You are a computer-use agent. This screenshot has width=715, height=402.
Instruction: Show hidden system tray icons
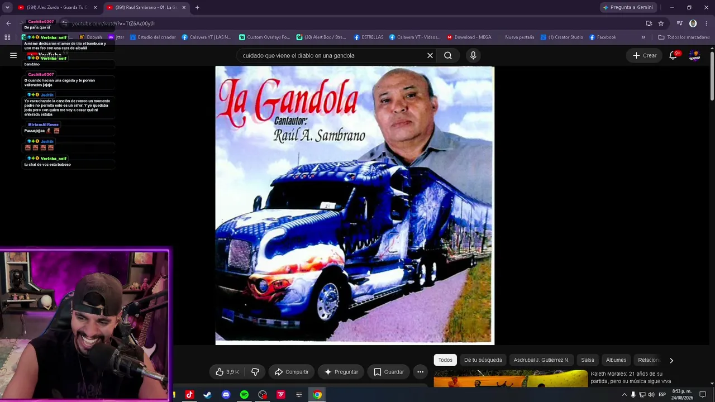pyautogui.click(x=624, y=395)
